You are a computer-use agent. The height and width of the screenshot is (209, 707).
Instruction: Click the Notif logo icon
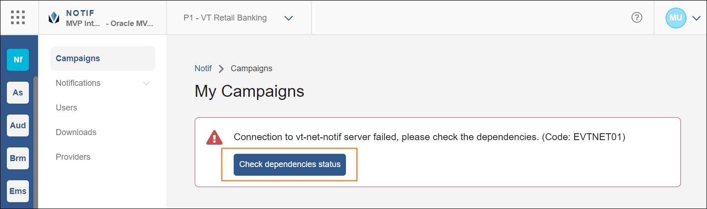pyautogui.click(x=54, y=18)
